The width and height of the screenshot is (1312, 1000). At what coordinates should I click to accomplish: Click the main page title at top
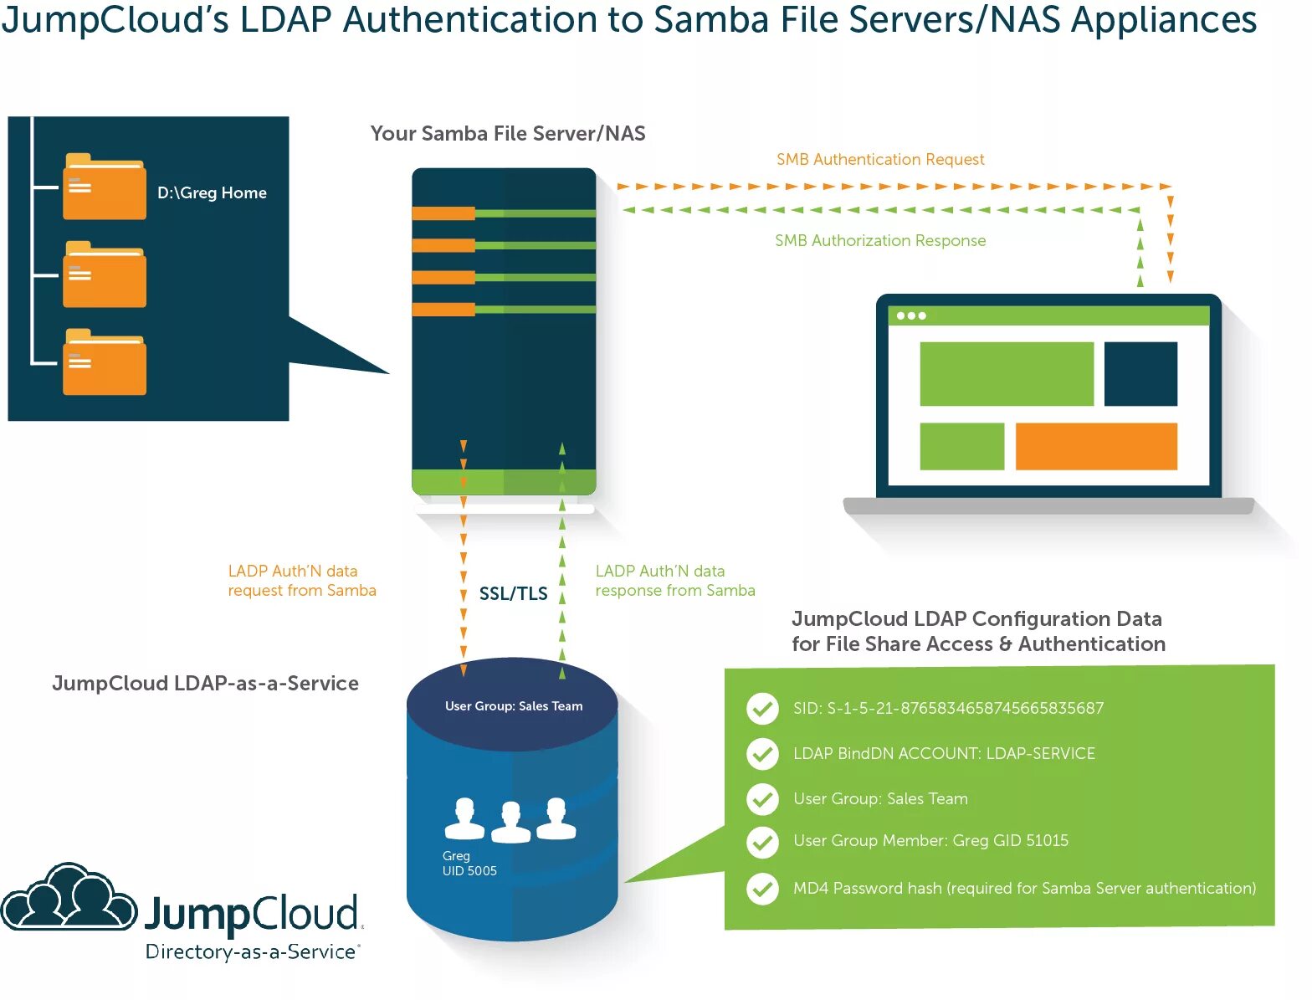coord(628,20)
